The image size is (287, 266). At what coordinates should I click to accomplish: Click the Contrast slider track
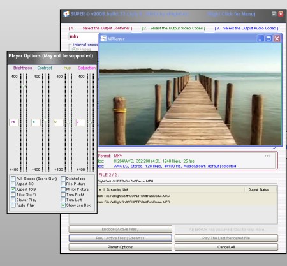(45, 122)
